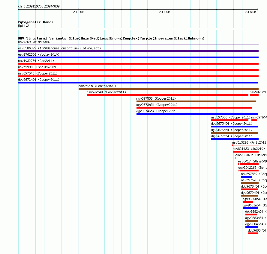Click the nsv597576 label

[254, 180]
